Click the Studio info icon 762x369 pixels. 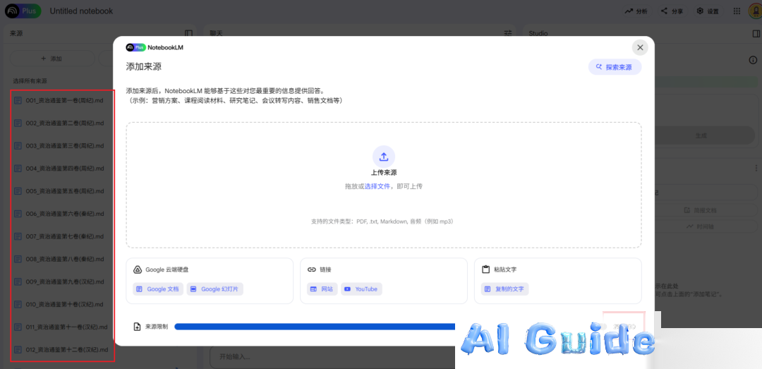tap(753, 60)
